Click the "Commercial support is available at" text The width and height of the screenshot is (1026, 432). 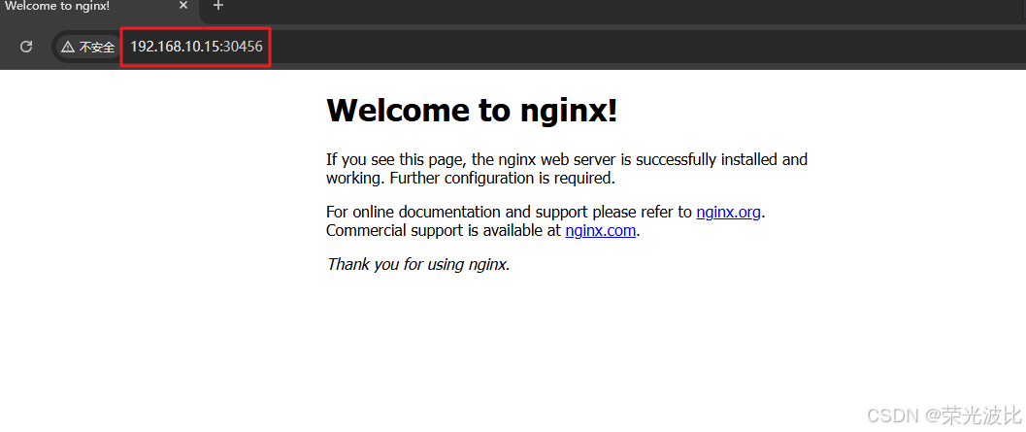(x=444, y=230)
